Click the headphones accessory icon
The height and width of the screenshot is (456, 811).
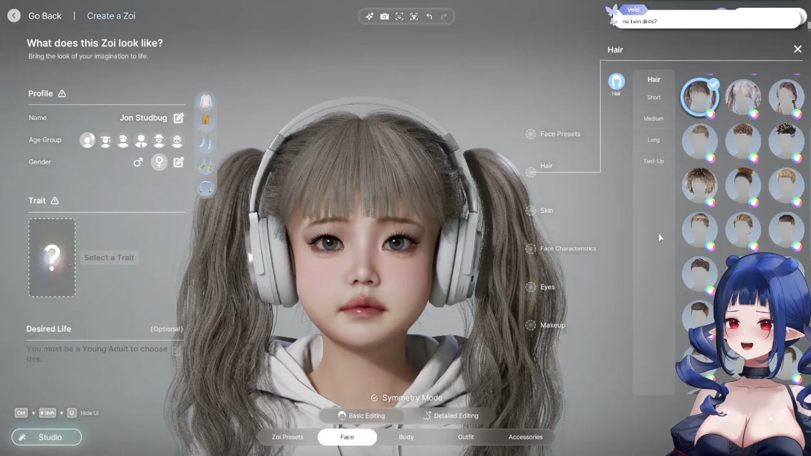(x=206, y=188)
